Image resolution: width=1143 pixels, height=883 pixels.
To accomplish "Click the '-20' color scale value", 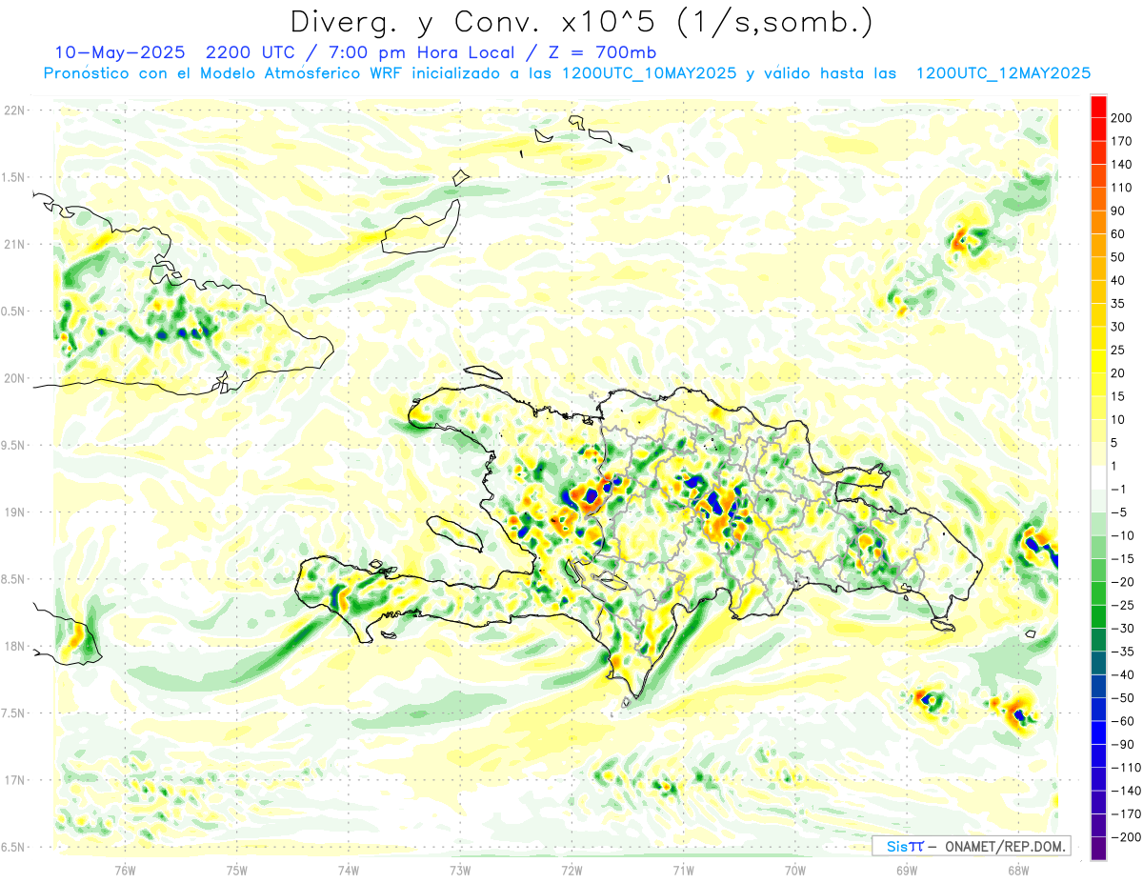I will coord(1123,581).
